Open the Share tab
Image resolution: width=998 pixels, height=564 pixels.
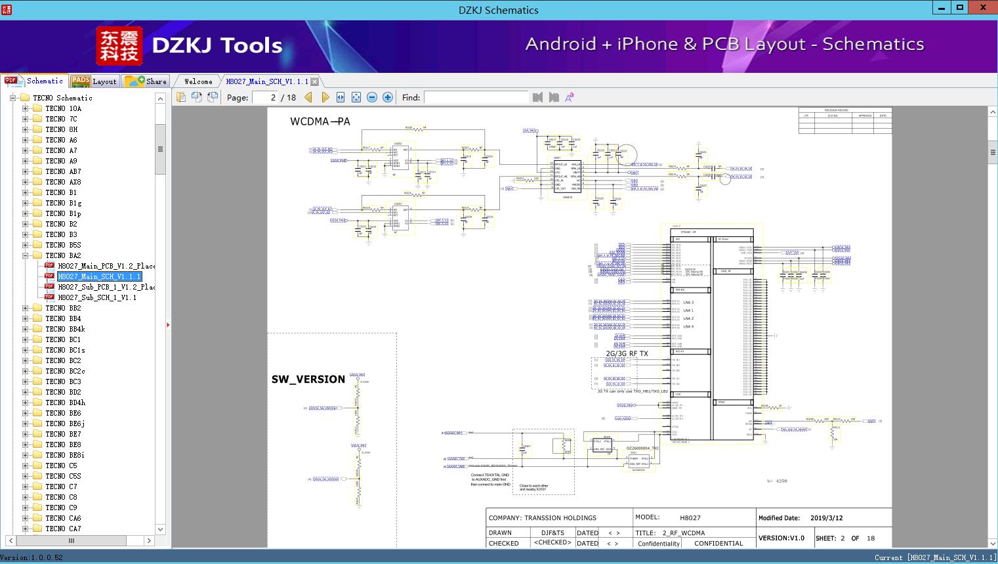pos(146,81)
